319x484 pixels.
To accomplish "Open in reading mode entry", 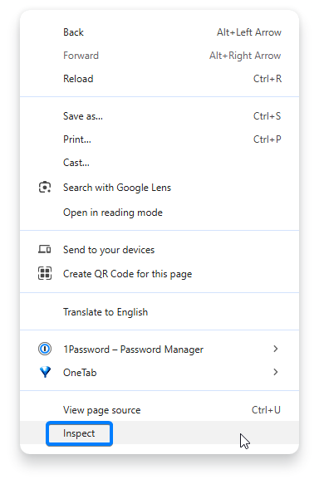I will 159,213.
